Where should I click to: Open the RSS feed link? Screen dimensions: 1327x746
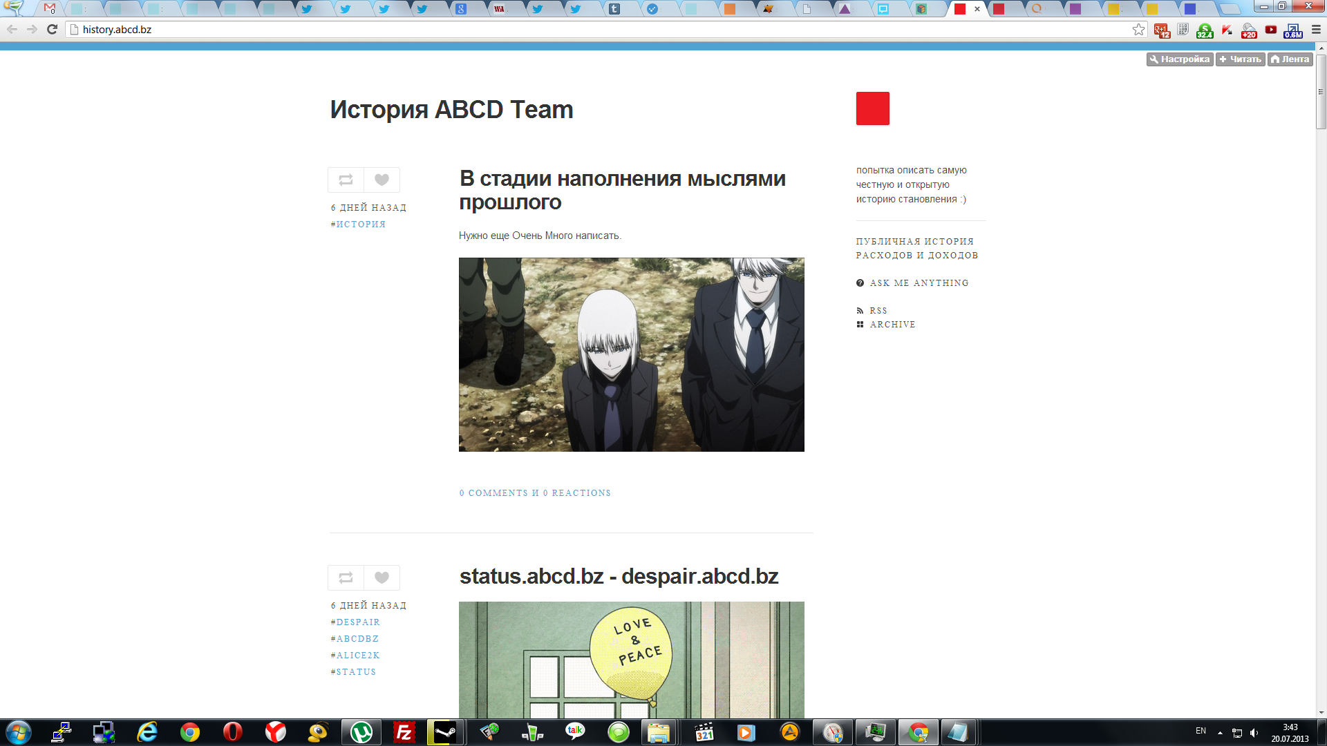(x=878, y=311)
